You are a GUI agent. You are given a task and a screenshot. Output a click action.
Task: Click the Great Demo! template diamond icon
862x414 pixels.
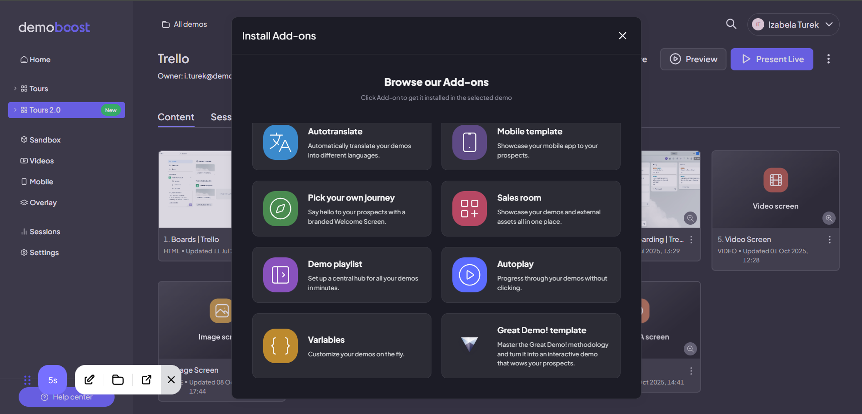(470, 344)
